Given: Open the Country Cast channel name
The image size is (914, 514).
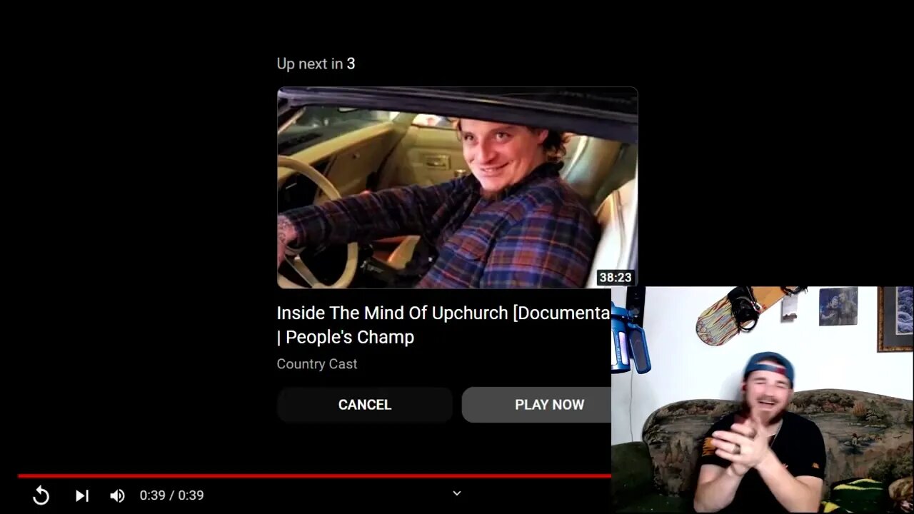Looking at the screenshot, I should [317, 364].
